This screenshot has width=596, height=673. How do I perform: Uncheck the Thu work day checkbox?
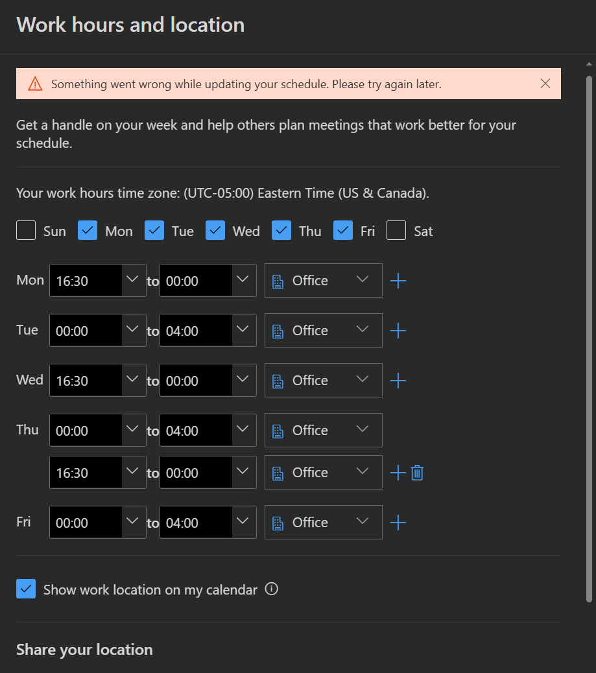pos(281,230)
